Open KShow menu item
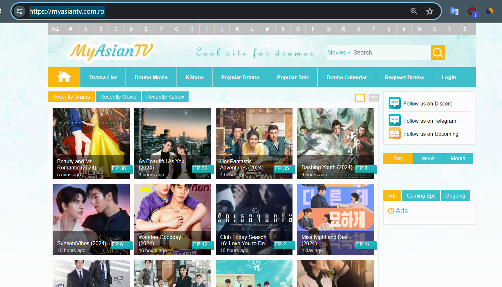 coord(194,77)
